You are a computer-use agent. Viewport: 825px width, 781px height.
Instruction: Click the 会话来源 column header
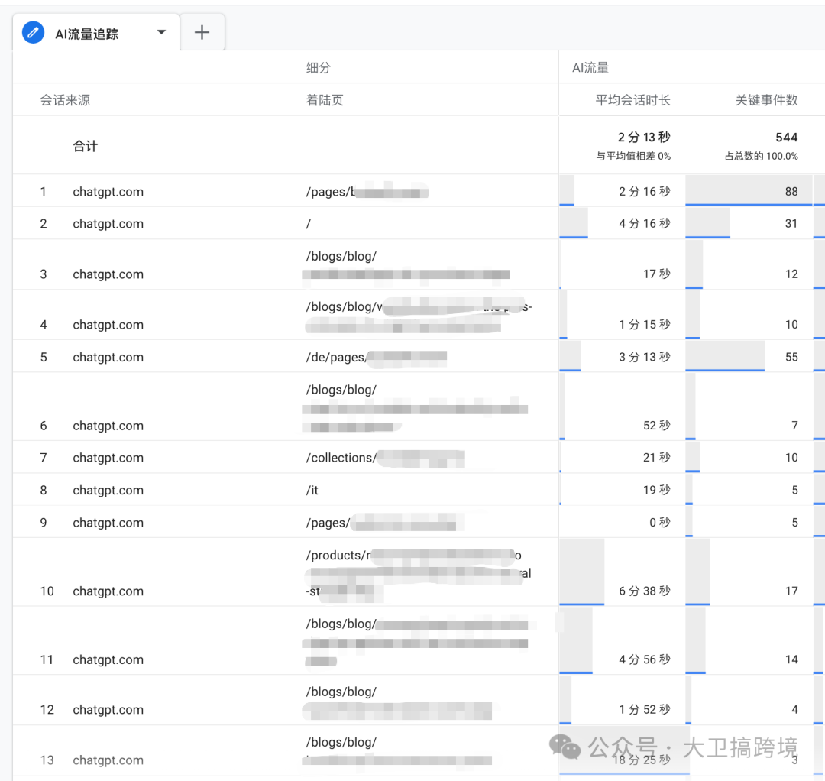pos(65,100)
